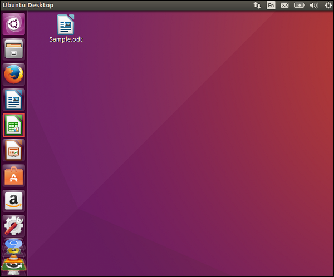Open the mail messaging indicator
Viewport: 334px width, 277px height.
(284, 6)
